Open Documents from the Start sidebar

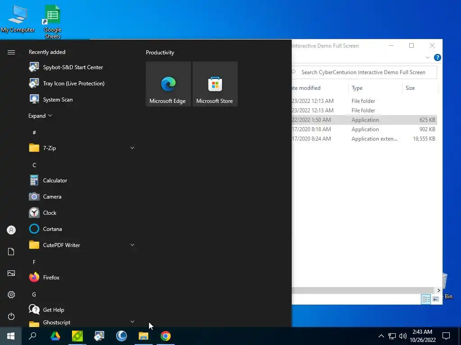tap(11, 252)
